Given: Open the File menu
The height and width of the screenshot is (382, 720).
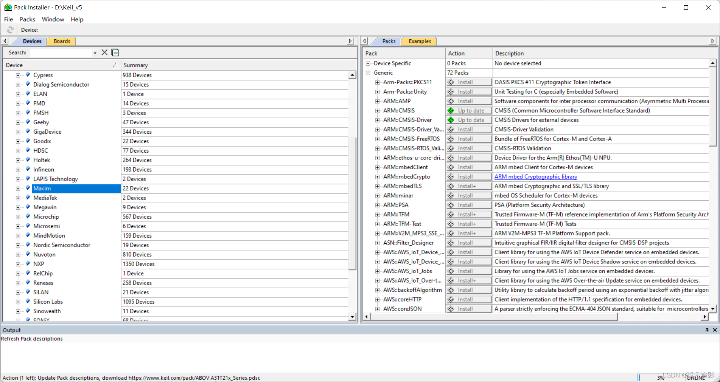Looking at the screenshot, I should (9, 19).
